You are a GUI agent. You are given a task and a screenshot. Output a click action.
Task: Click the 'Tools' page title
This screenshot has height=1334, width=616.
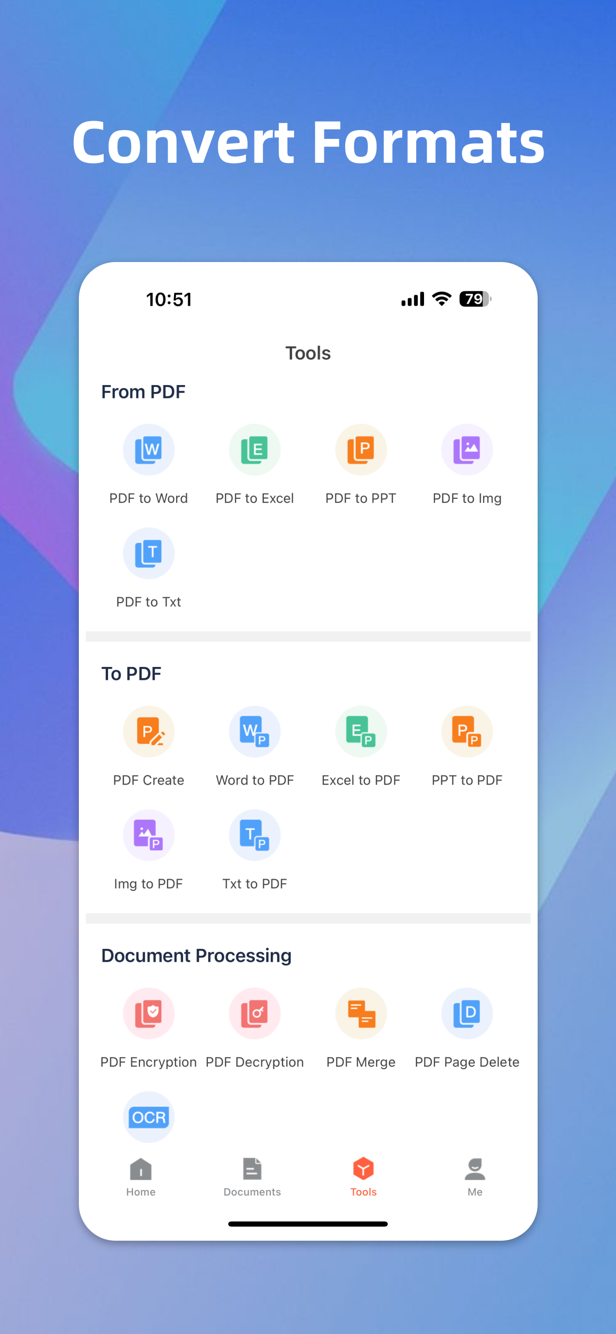[x=308, y=353]
